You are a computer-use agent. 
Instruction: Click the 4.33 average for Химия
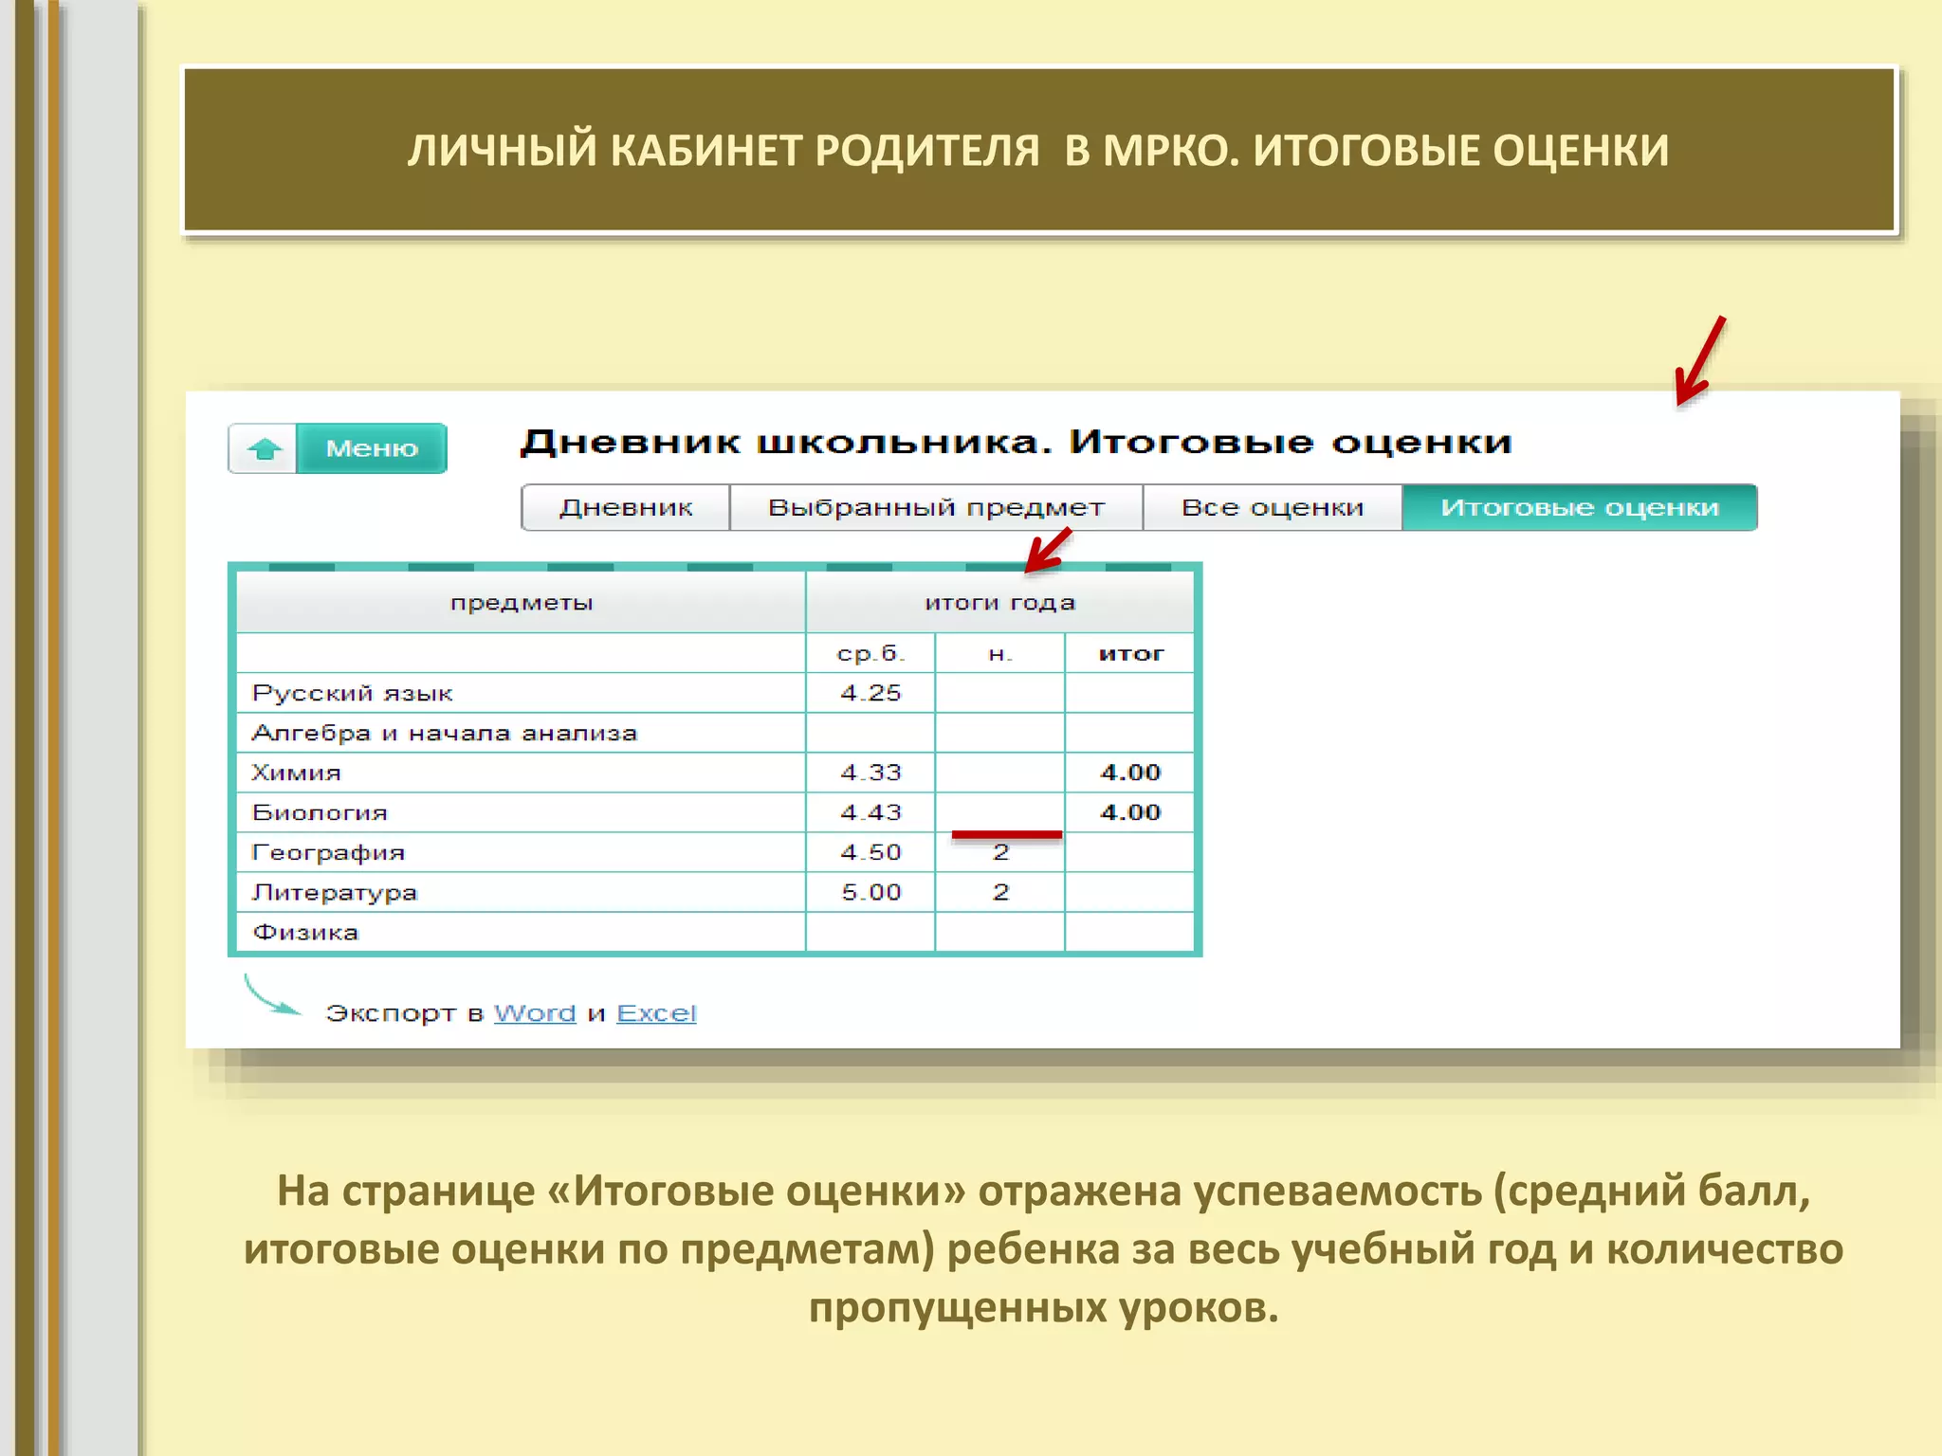pyautogui.click(x=870, y=773)
